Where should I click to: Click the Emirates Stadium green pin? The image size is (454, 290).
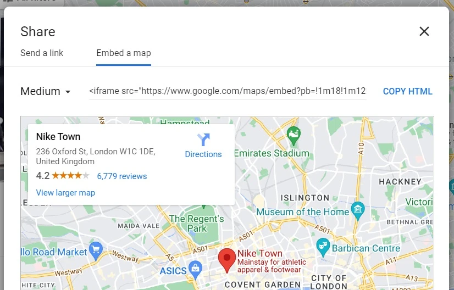tap(294, 136)
